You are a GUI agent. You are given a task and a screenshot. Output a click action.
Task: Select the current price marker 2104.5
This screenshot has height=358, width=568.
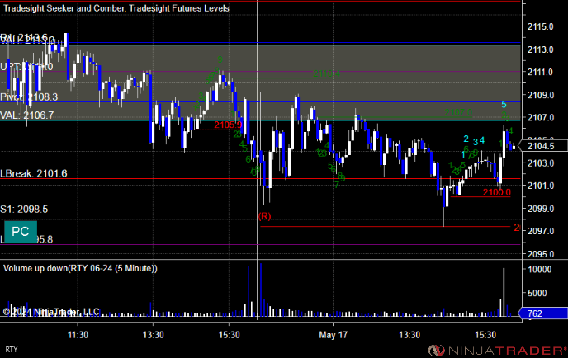click(x=543, y=146)
